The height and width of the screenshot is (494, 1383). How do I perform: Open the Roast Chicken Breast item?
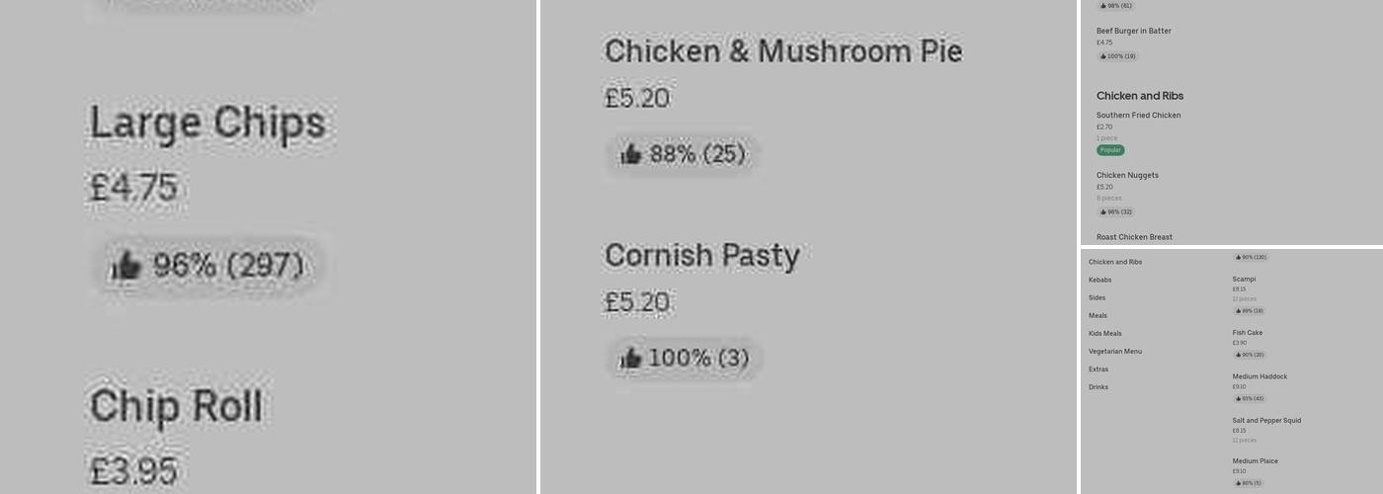[x=1134, y=237]
